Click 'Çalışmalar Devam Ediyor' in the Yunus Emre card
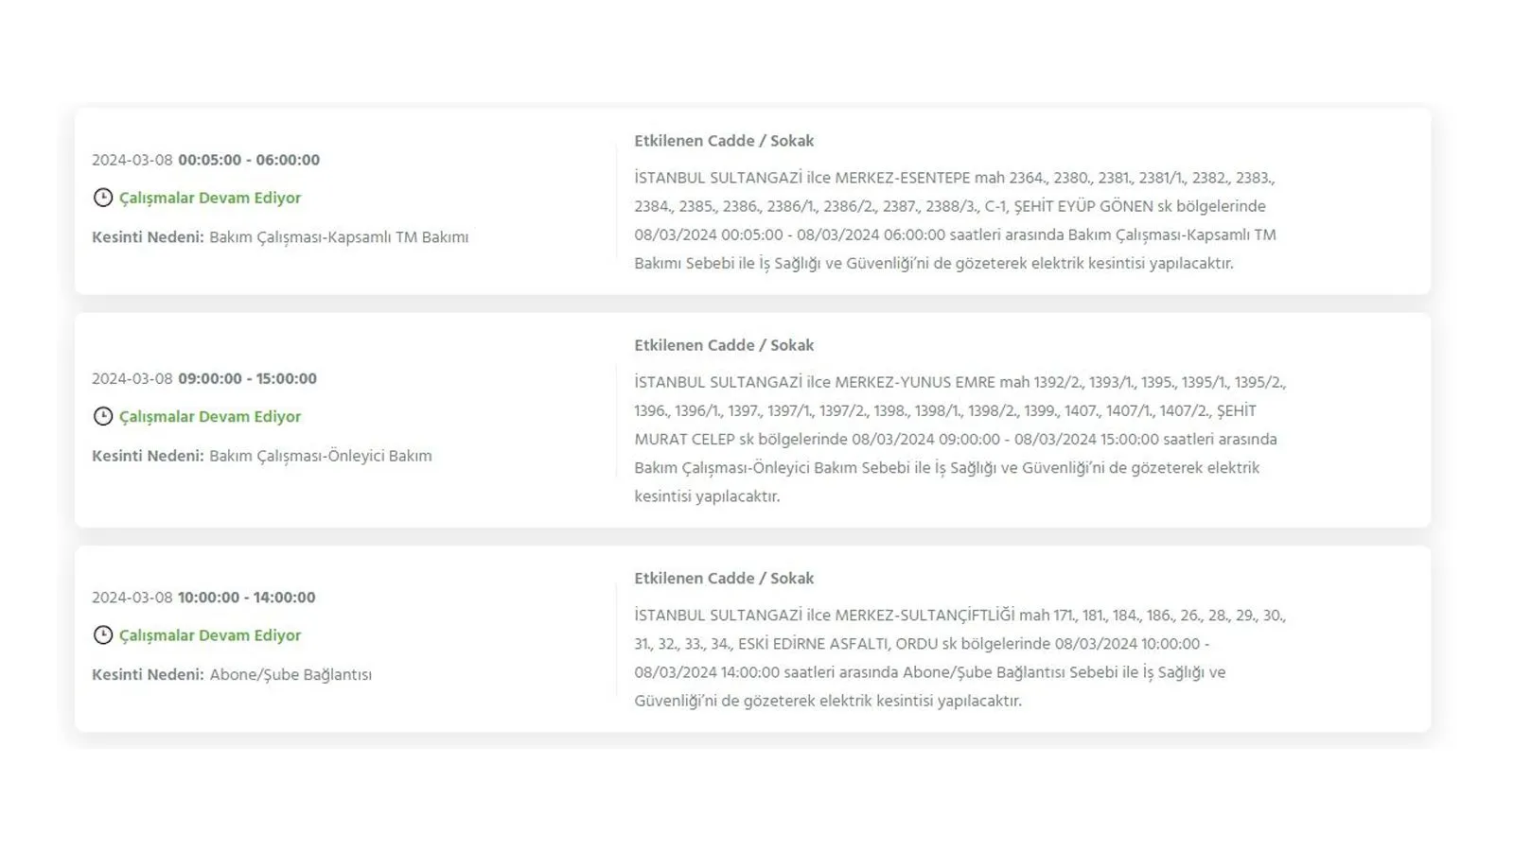 [210, 416]
